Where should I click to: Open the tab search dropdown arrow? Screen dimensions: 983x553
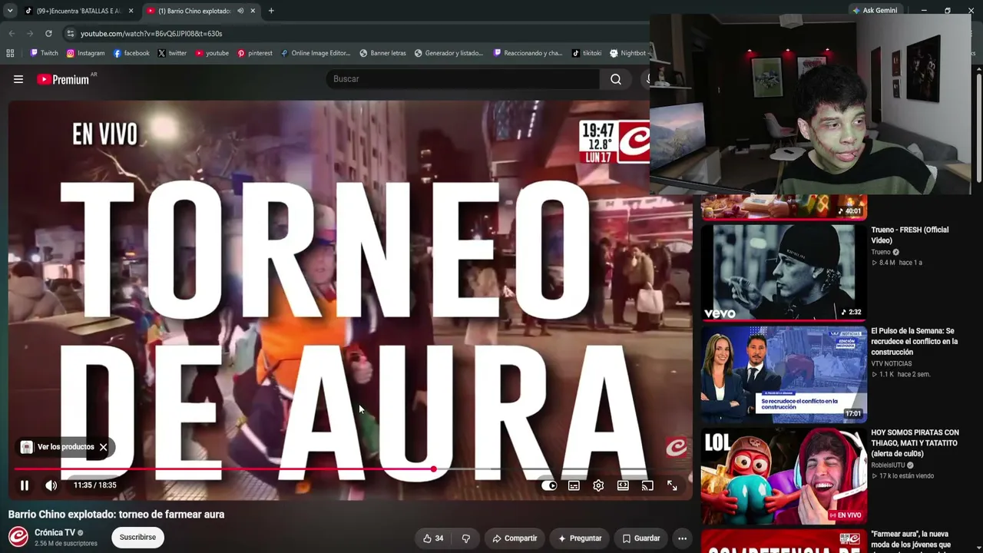coord(9,11)
